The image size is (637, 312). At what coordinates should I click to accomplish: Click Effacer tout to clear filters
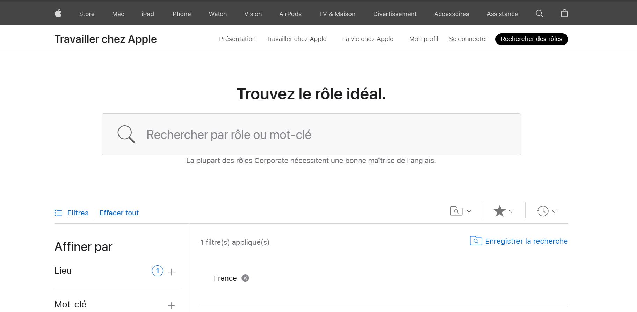pos(119,213)
